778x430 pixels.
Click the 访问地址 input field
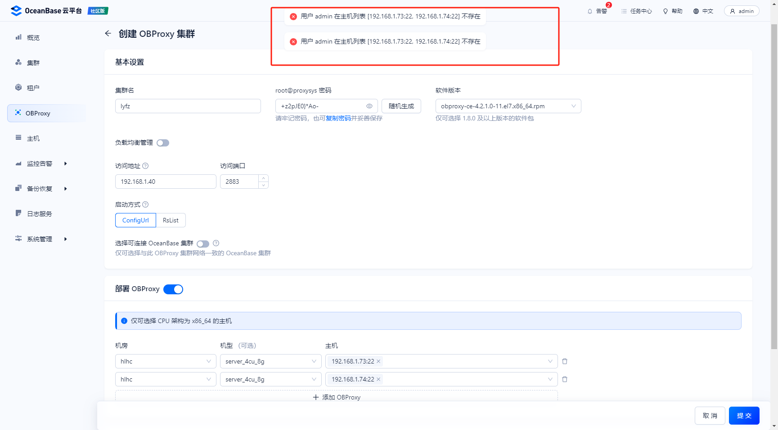166,182
